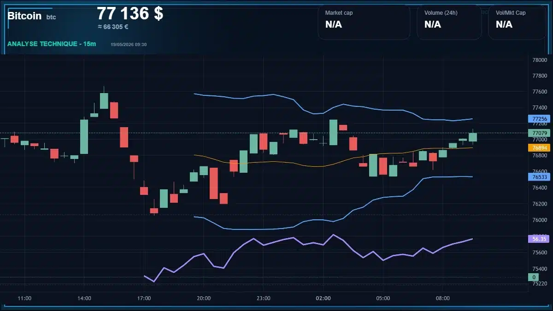The width and height of the screenshot is (553, 311).
Task: Click the tall green candle at 14:00
Action: (84, 137)
